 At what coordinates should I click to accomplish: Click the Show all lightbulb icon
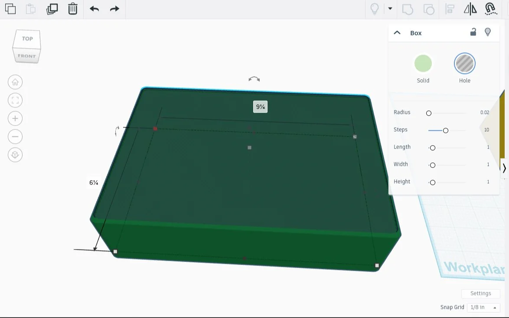tap(375, 9)
